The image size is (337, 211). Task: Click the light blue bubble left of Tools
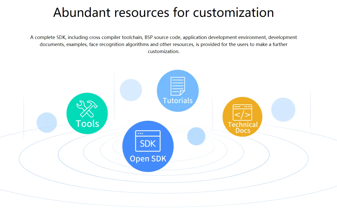point(47,122)
